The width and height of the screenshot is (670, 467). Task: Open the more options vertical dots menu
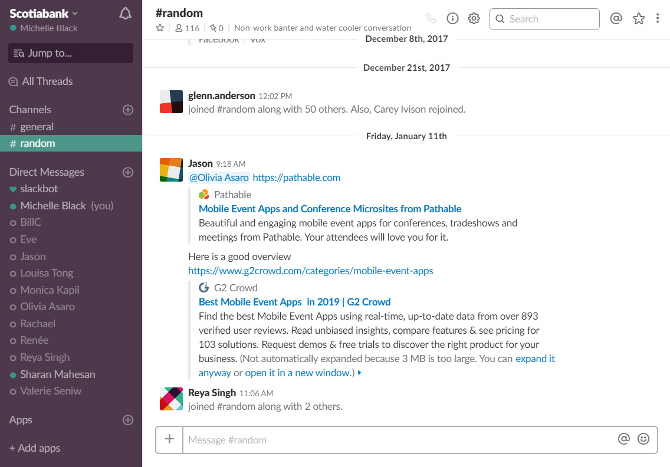[658, 18]
